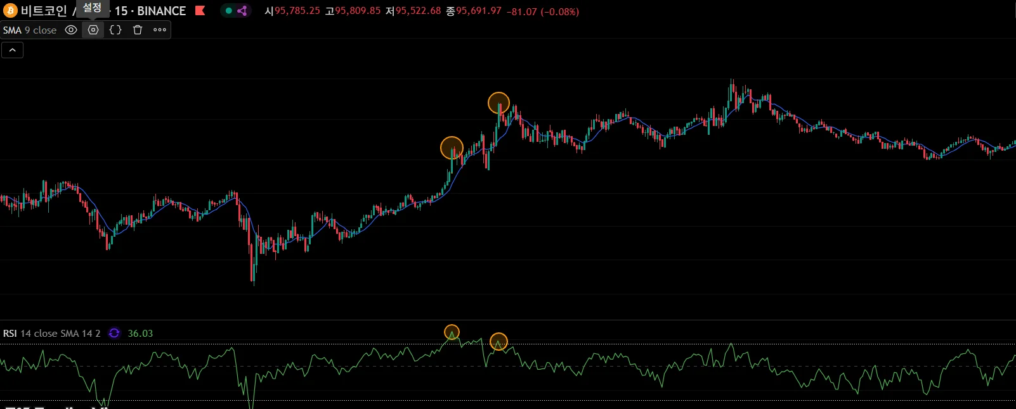Collapse the indicator legend chevron
The height and width of the screenshot is (409, 1016).
[13, 50]
